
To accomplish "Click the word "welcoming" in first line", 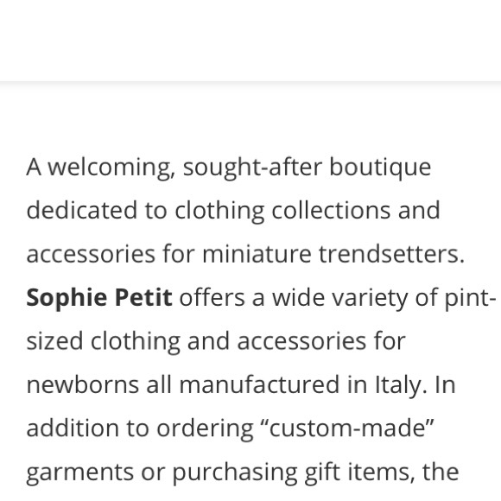I will (111, 168).
